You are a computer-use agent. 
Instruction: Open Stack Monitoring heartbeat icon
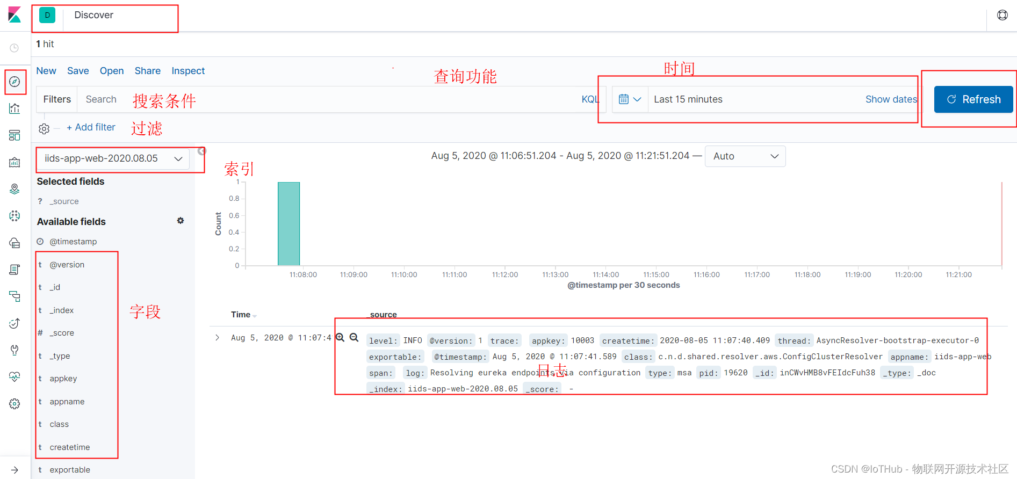click(x=15, y=377)
